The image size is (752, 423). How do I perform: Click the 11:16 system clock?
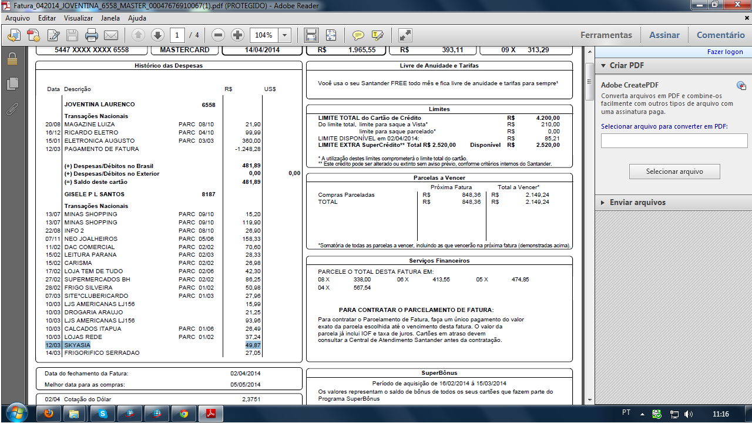pos(720,414)
